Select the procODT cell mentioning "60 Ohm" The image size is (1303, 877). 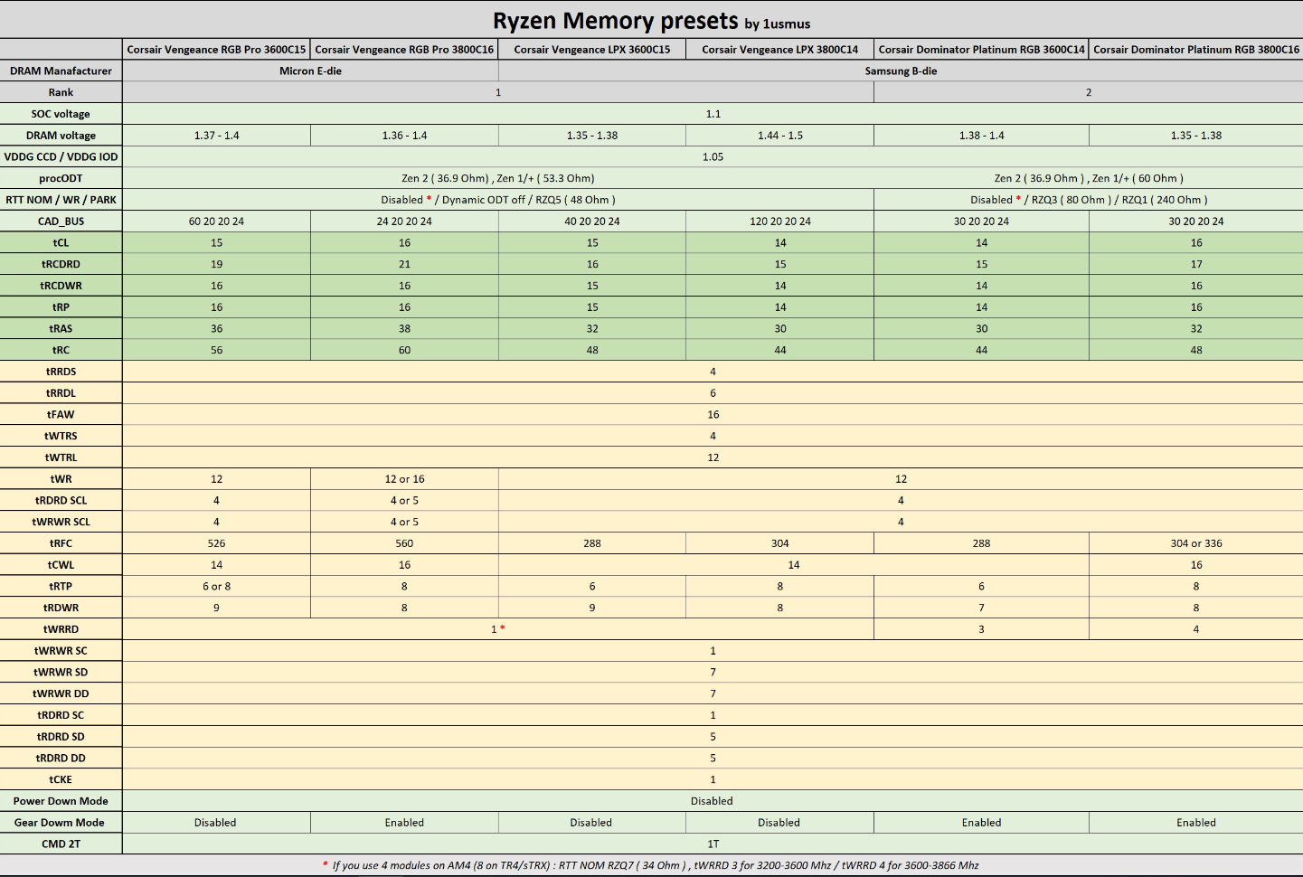[1089, 178]
